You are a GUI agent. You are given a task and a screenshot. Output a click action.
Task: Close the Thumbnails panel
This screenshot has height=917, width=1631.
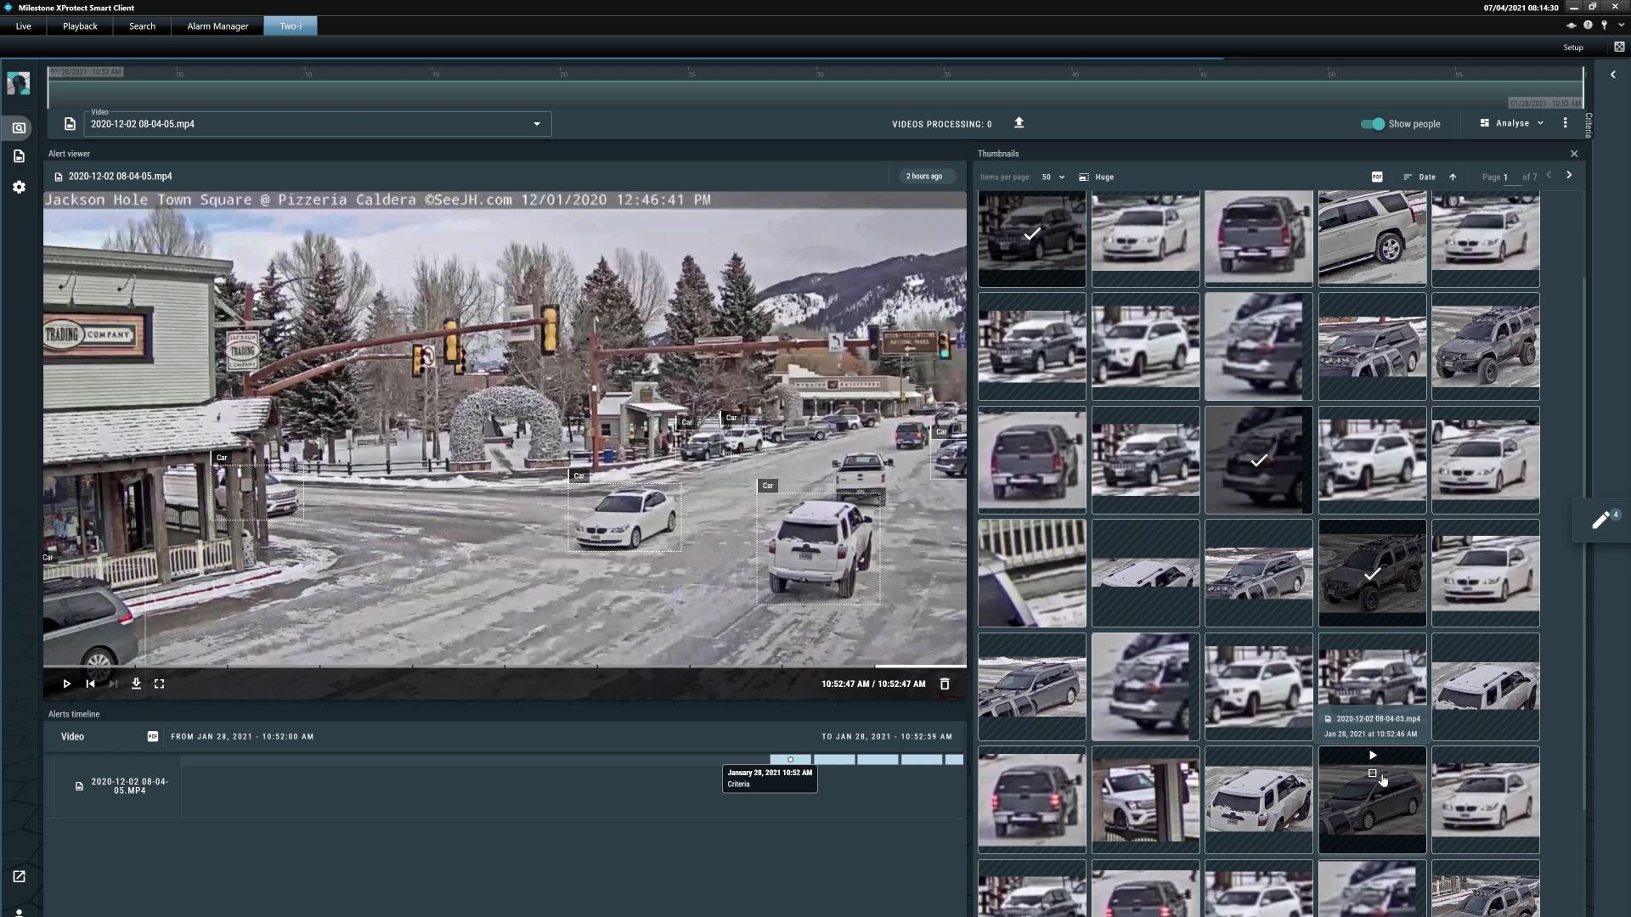(1574, 154)
